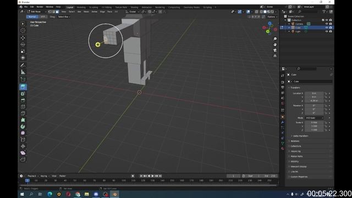Select the Move tool

pos(23,38)
